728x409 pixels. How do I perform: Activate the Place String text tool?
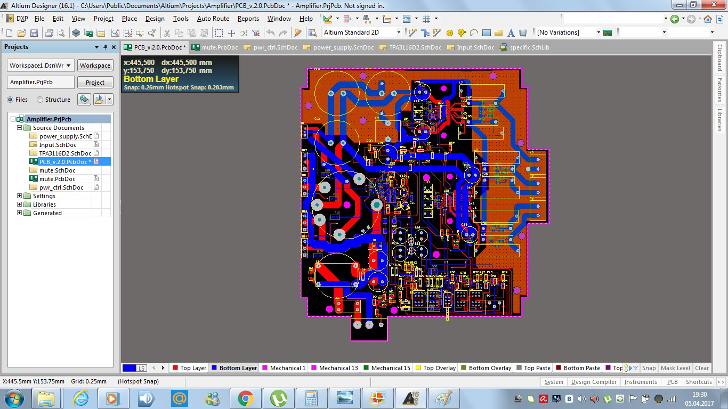pos(510,33)
